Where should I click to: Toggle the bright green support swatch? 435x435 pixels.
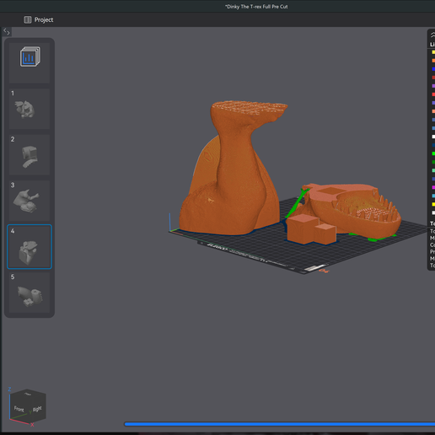(433, 153)
